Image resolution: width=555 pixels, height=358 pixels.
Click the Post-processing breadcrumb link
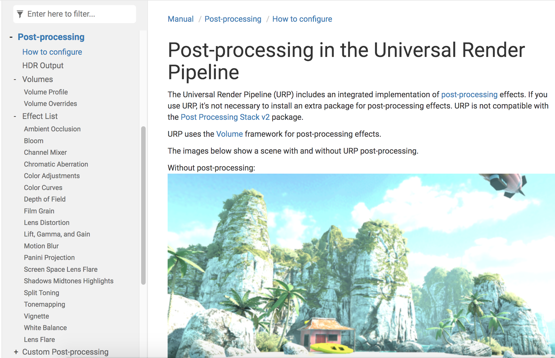233,19
